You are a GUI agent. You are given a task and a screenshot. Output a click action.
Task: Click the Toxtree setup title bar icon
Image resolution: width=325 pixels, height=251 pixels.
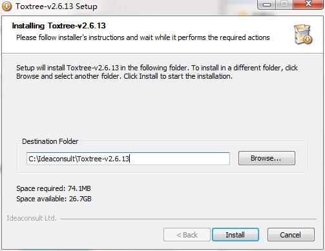coord(6,6)
